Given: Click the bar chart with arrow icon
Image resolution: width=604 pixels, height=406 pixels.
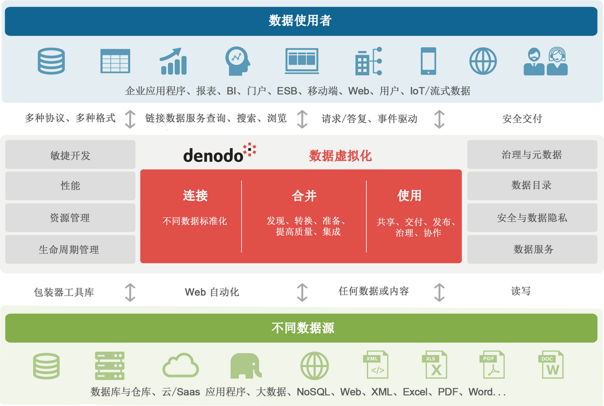Looking at the screenshot, I should (x=173, y=61).
